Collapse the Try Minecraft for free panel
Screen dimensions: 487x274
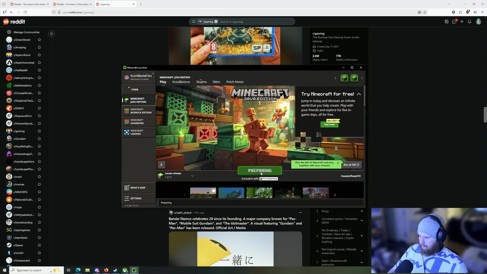tap(359, 94)
